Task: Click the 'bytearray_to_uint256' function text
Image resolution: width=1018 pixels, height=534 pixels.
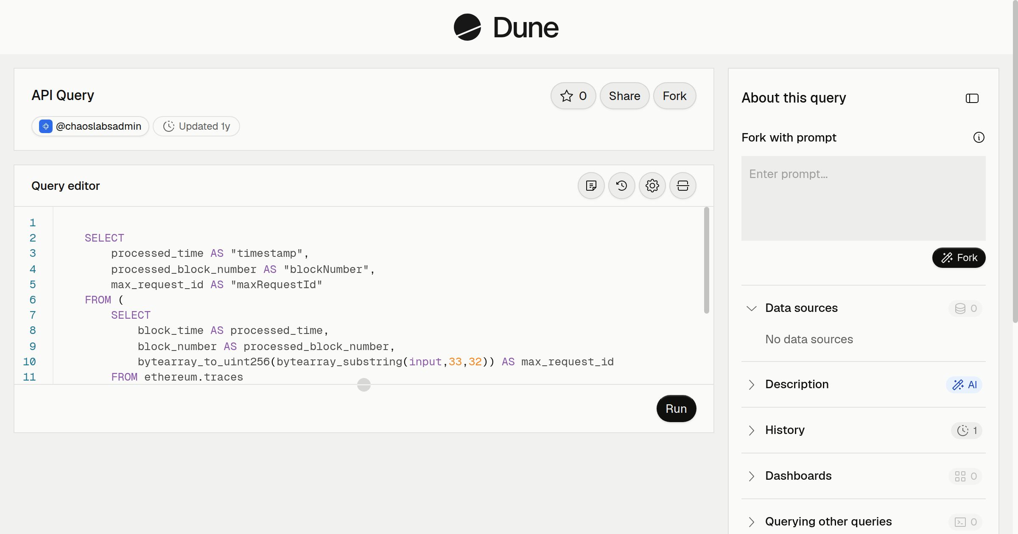Action: tap(204, 362)
